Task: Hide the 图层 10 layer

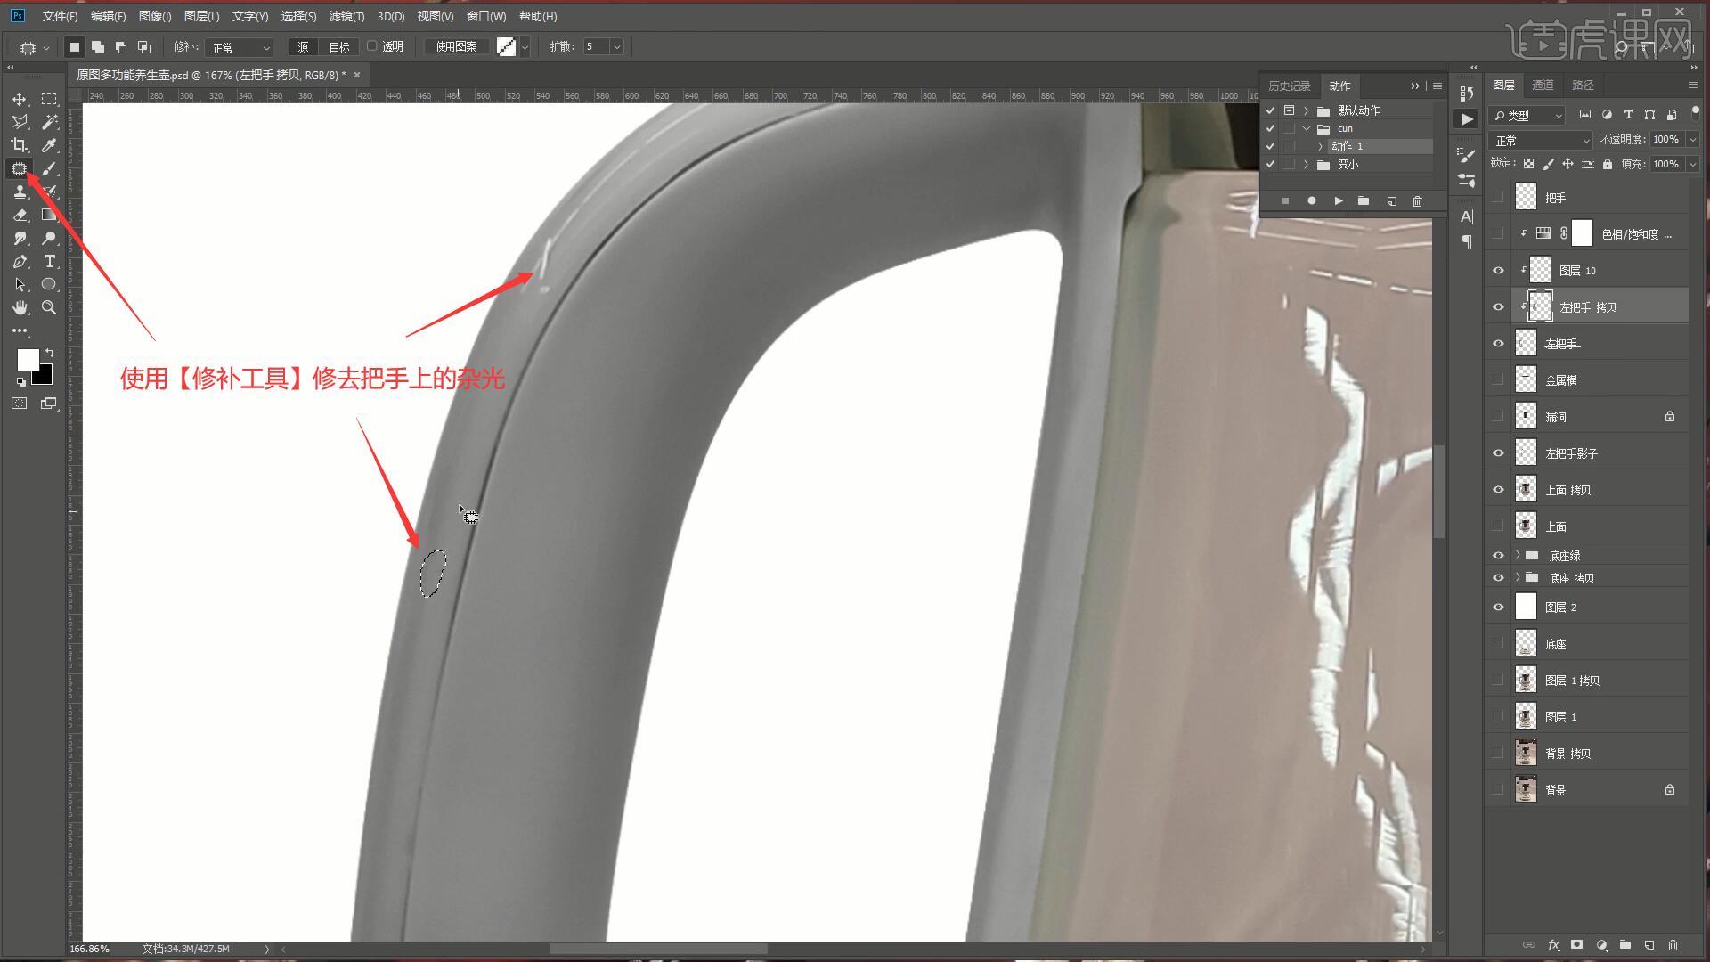Action: [1498, 271]
